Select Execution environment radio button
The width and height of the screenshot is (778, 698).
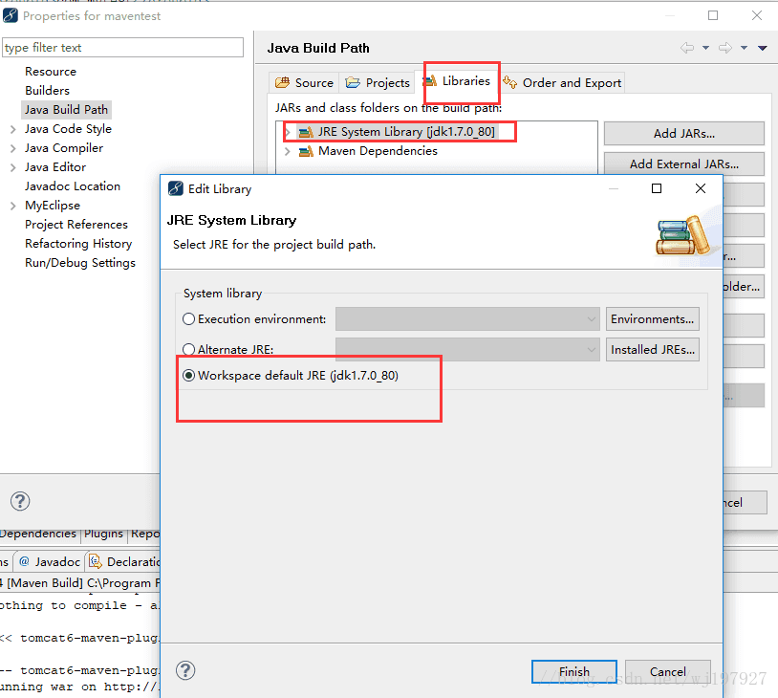coord(188,318)
